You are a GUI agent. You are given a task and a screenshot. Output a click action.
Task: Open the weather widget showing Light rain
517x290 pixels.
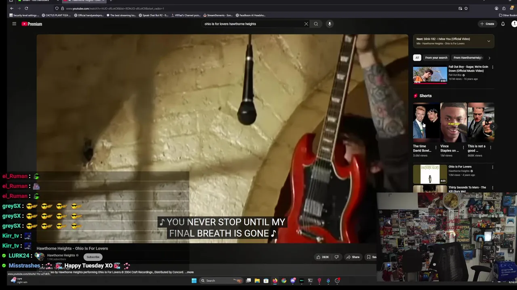pos(19,280)
